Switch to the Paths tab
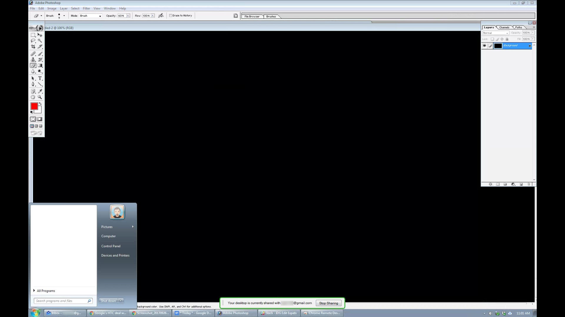 pos(519,27)
